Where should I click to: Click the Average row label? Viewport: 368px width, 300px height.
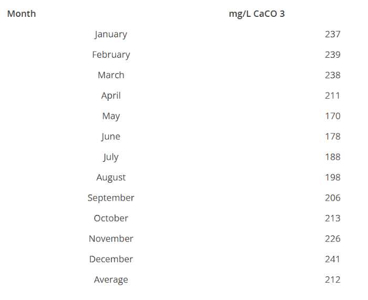[x=111, y=280]
